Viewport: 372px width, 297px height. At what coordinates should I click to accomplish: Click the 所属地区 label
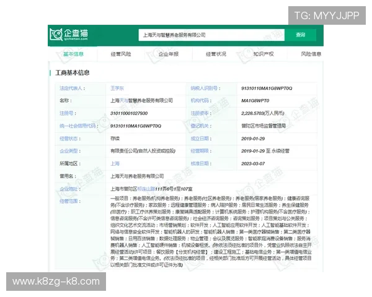pos(70,163)
